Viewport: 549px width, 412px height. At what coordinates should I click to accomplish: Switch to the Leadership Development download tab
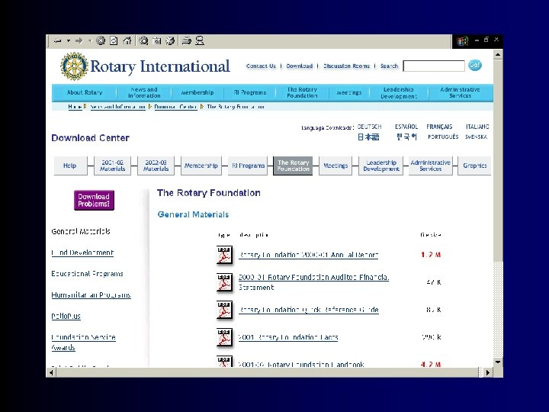pos(381,166)
